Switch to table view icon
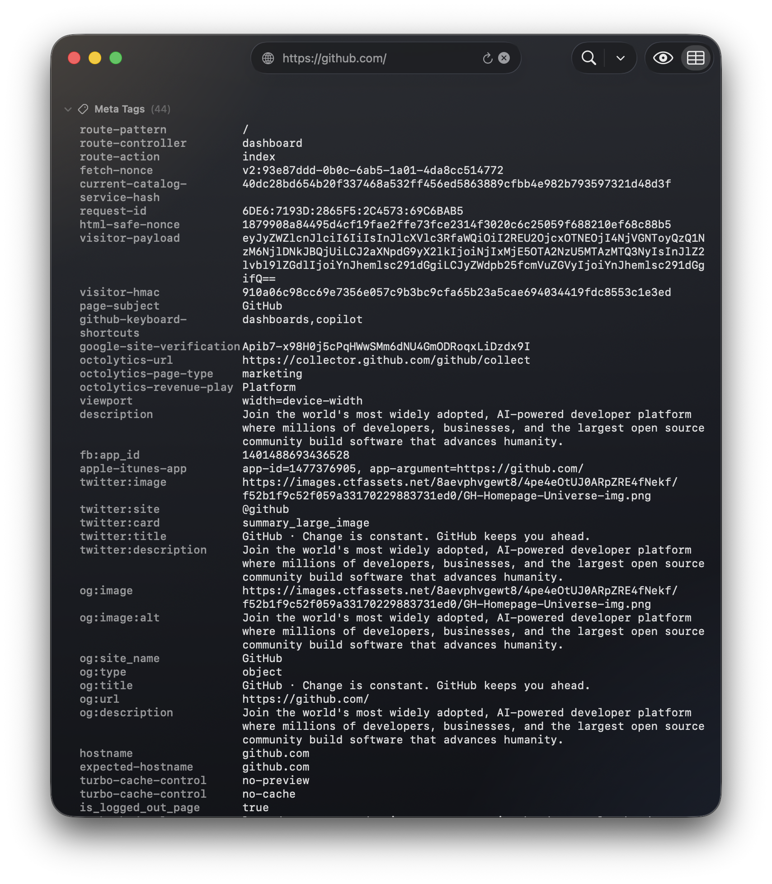 [x=696, y=58]
